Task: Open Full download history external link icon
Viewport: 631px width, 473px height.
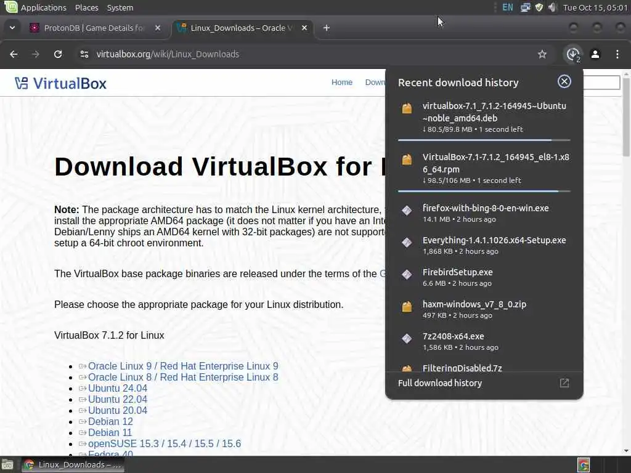Action: point(564,383)
